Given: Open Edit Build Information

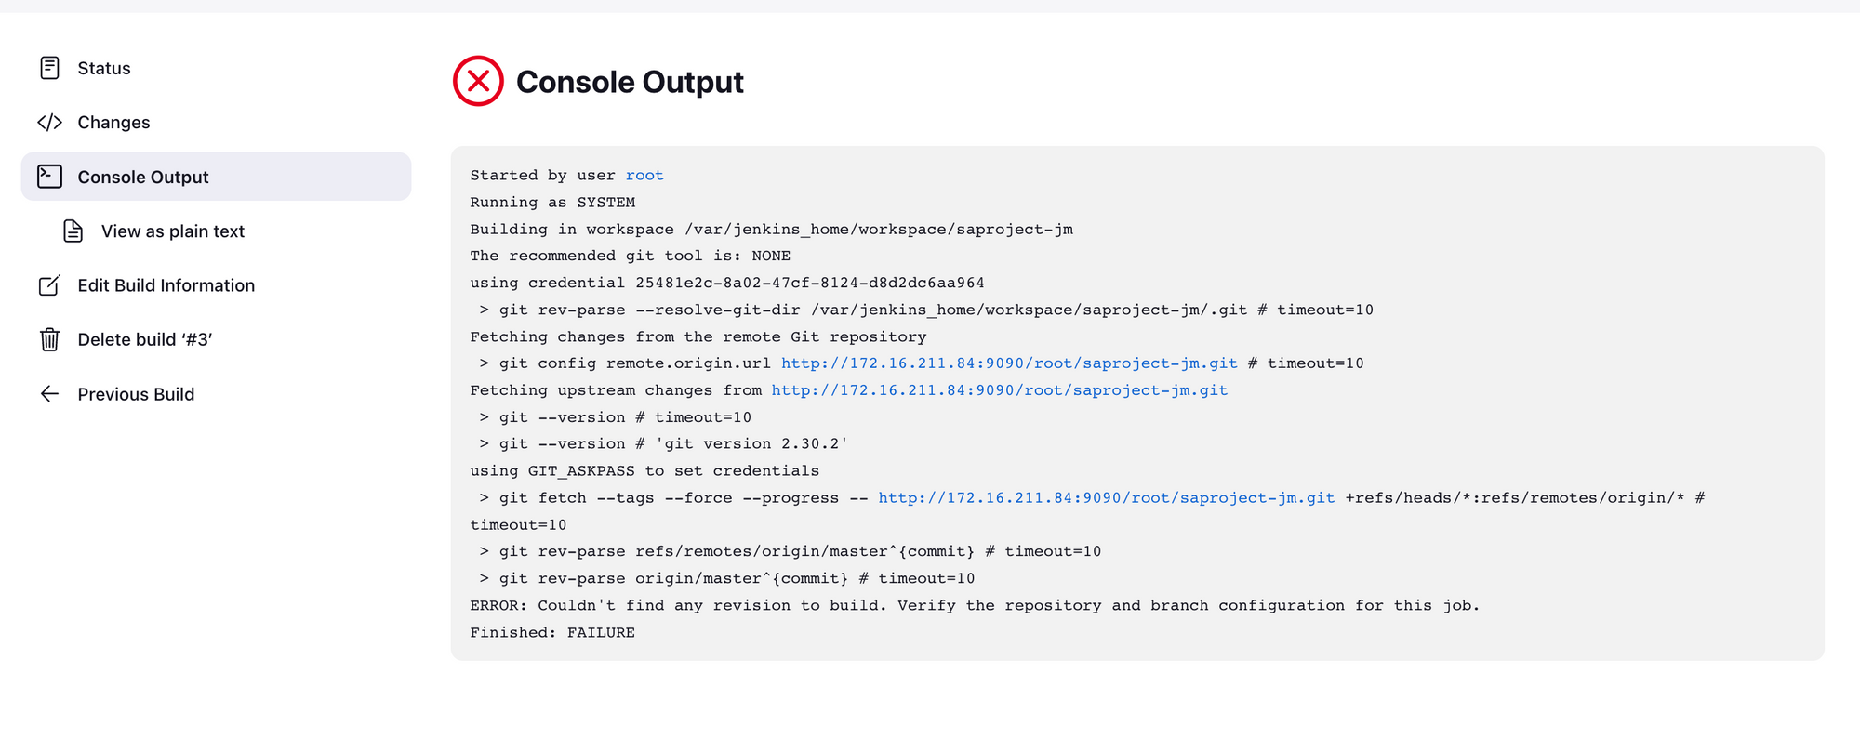Looking at the screenshot, I should [x=166, y=285].
